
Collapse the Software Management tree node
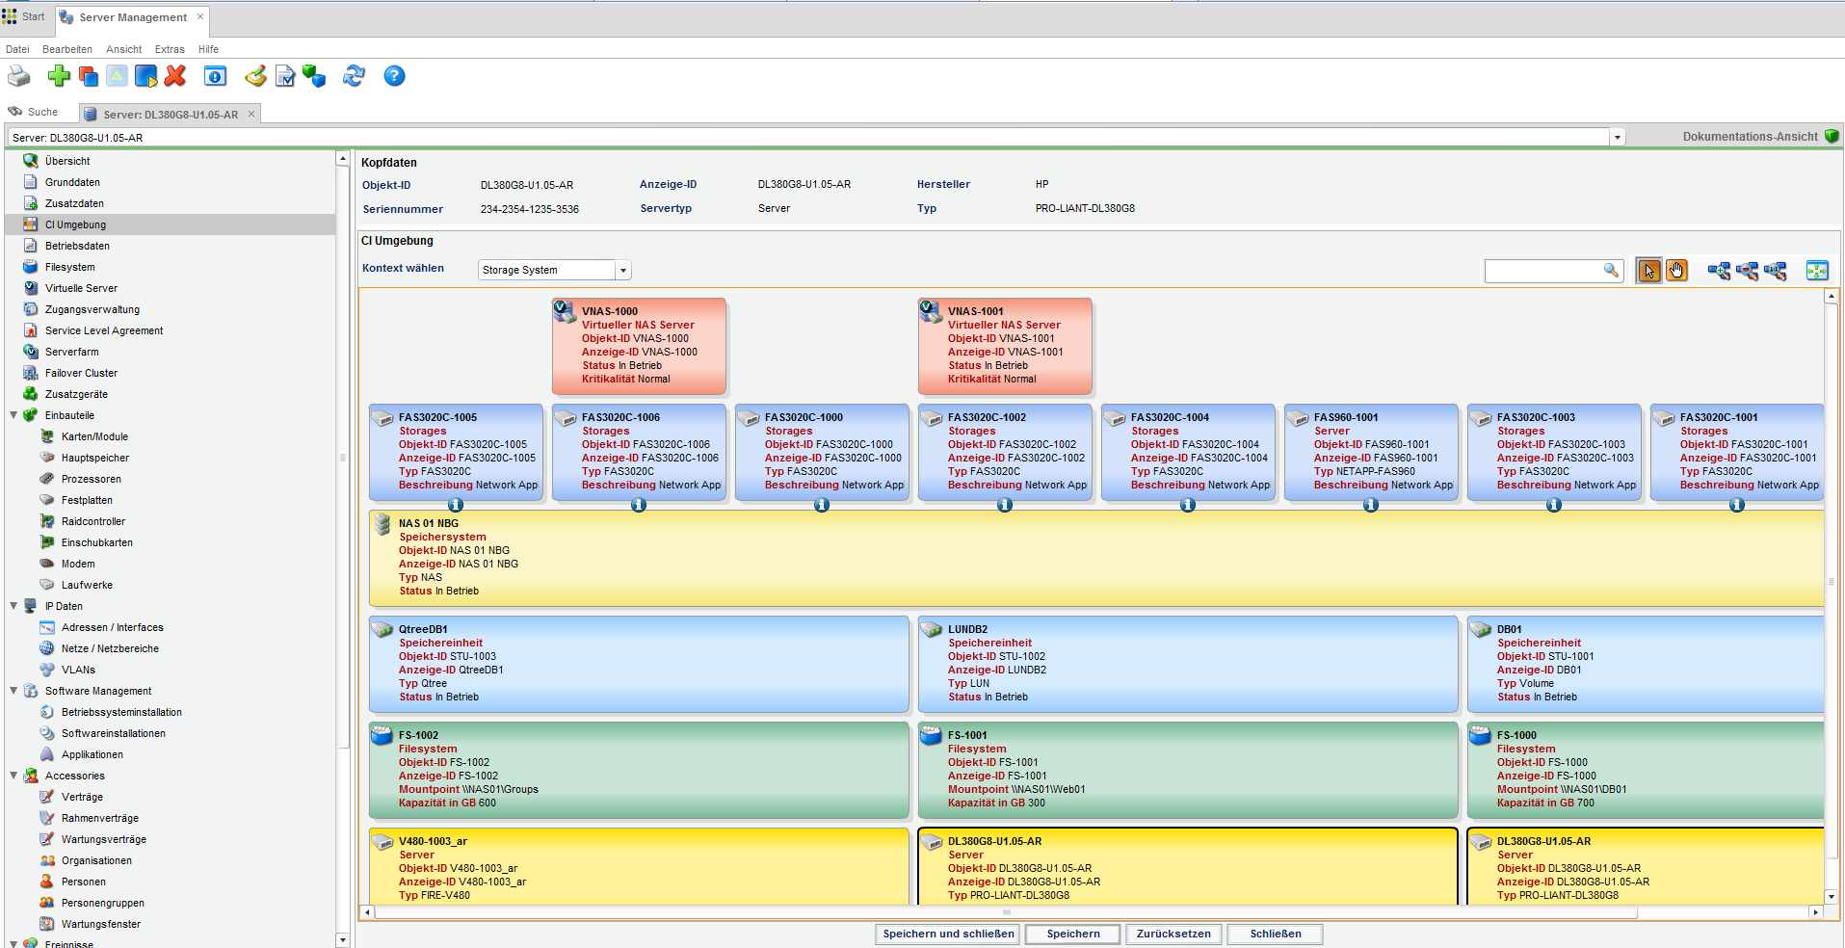coord(13,691)
